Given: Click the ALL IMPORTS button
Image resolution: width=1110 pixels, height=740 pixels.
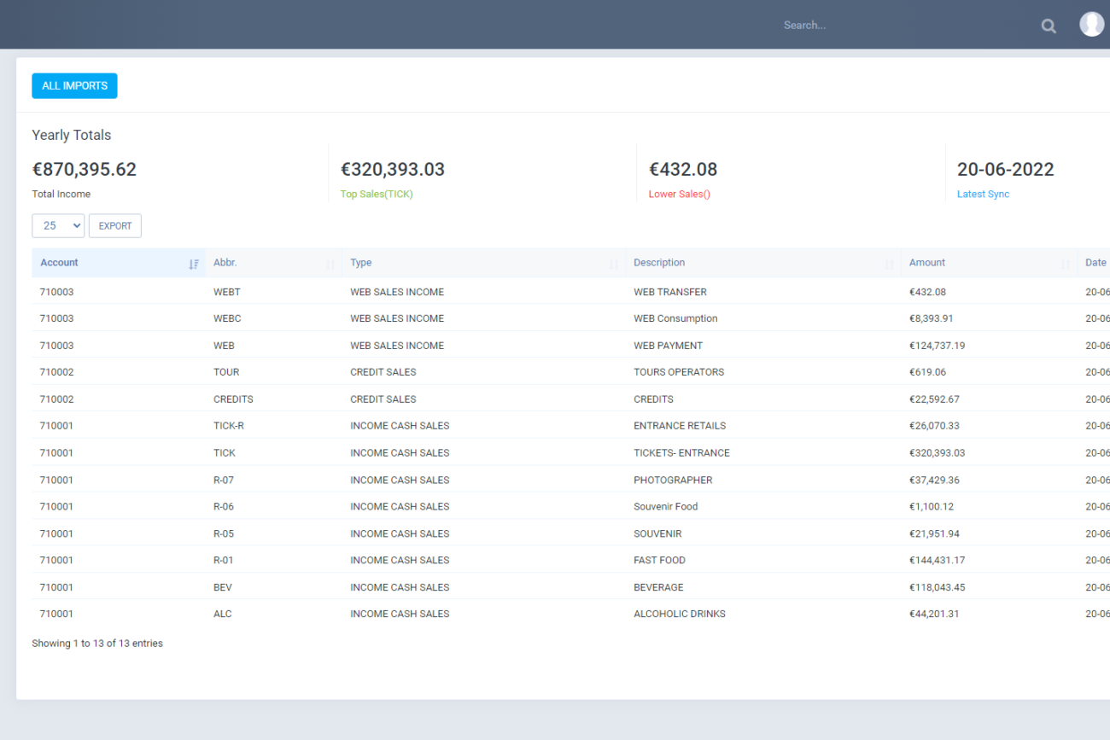Looking at the screenshot, I should [x=74, y=85].
